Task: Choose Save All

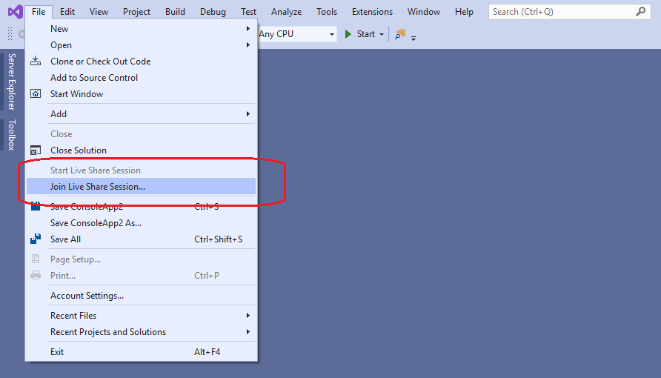Action: (x=142, y=239)
